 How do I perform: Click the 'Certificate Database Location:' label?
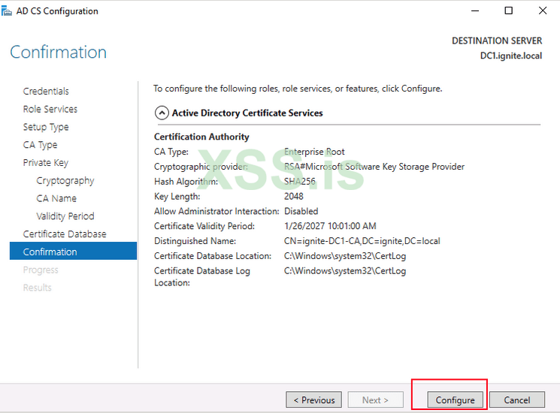(213, 256)
